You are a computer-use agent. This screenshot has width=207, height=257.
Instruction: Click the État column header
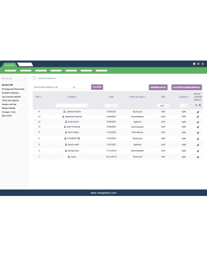[x=163, y=97]
